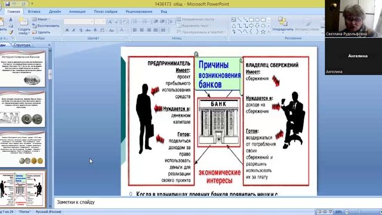Screen dimensions: 382x215
Task: Open the Макет layout dropdown
Action: click(x=41, y=19)
